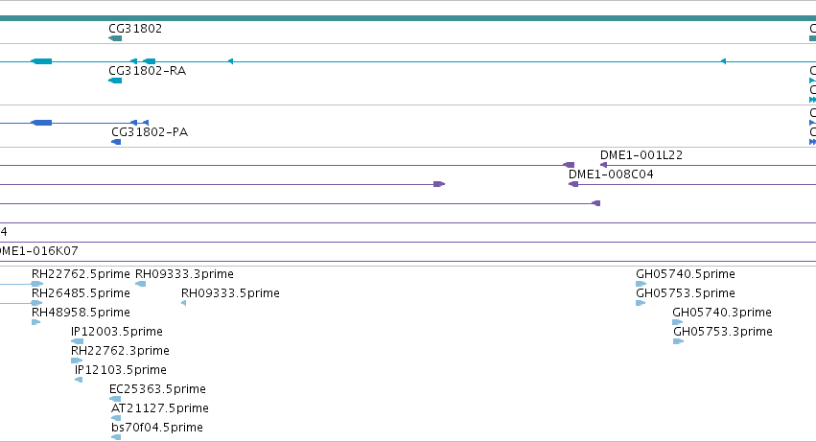
Task: Click the RH09333.5prime small arrow
Action: coord(184,303)
